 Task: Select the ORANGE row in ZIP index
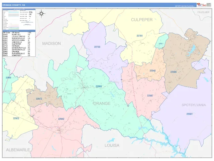[x=17, y=52]
